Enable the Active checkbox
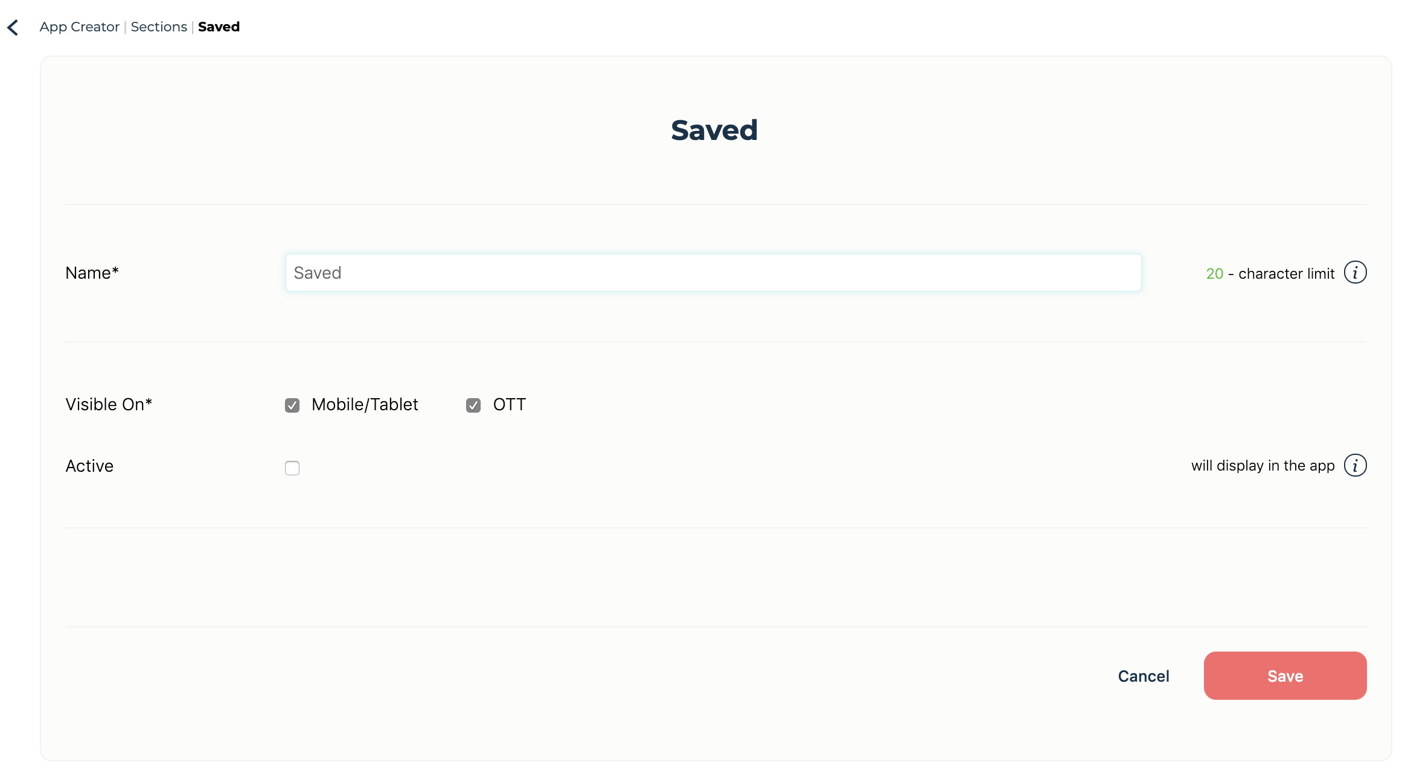This screenshot has width=1402, height=771. (292, 468)
